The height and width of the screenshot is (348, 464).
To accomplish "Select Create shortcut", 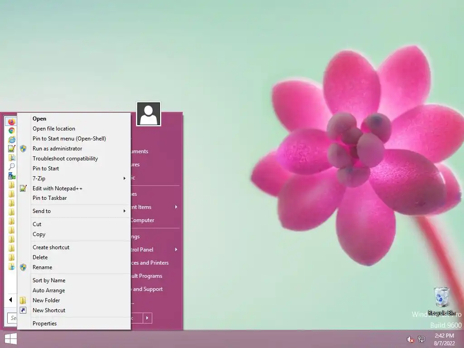I will click(74, 247).
